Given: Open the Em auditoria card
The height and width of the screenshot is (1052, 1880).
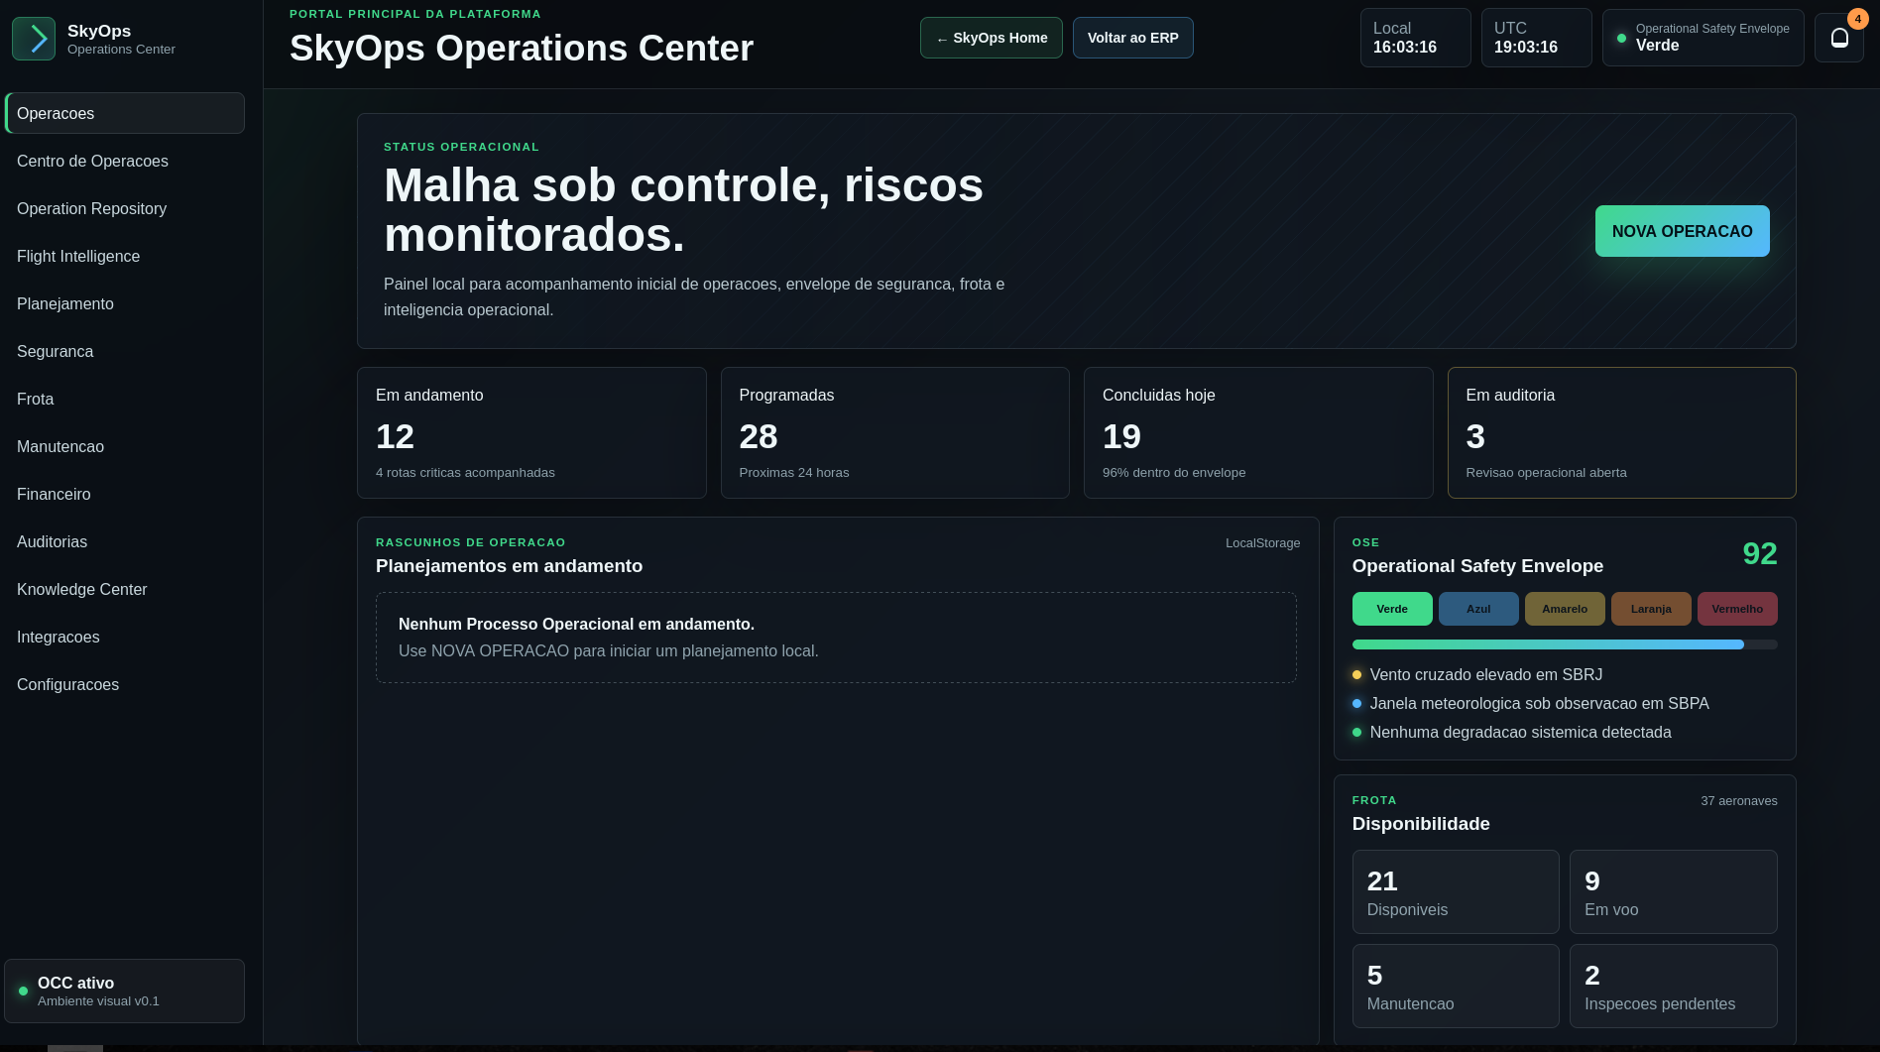Looking at the screenshot, I should click(1622, 432).
